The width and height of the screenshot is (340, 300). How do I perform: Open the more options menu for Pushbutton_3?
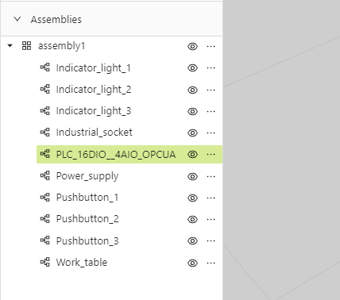pos(211,240)
